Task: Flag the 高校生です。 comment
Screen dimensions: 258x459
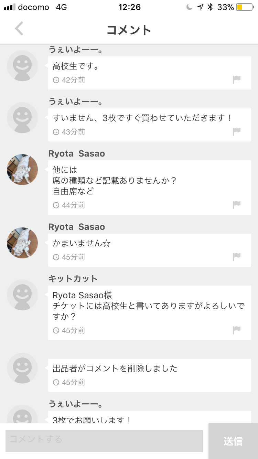Action: (x=237, y=80)
